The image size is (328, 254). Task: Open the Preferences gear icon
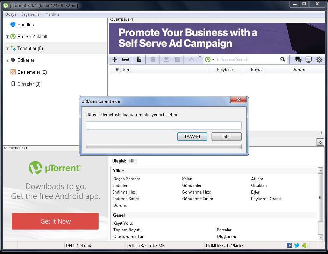[319, 60]
